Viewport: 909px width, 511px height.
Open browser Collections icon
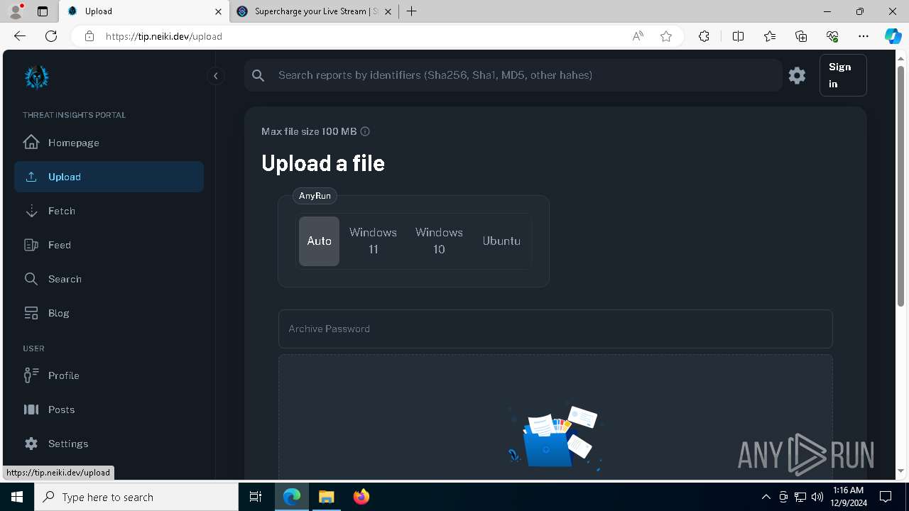click(x=801, y=36)
